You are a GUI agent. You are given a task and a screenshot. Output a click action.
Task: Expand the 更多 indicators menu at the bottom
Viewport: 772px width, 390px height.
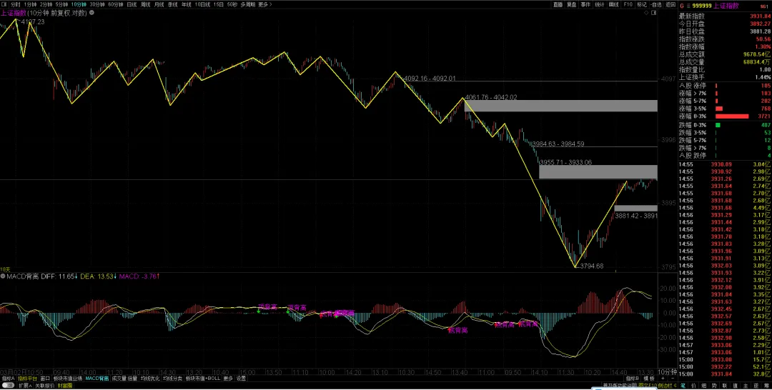pos(228,379)
